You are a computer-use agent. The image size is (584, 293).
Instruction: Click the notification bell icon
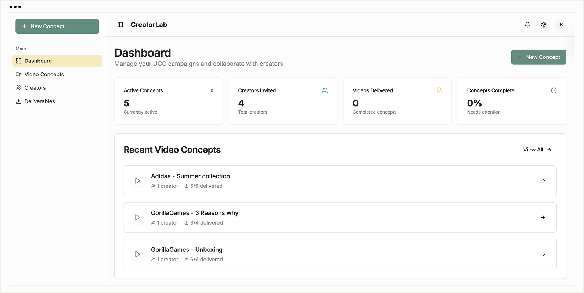(527, 25)
